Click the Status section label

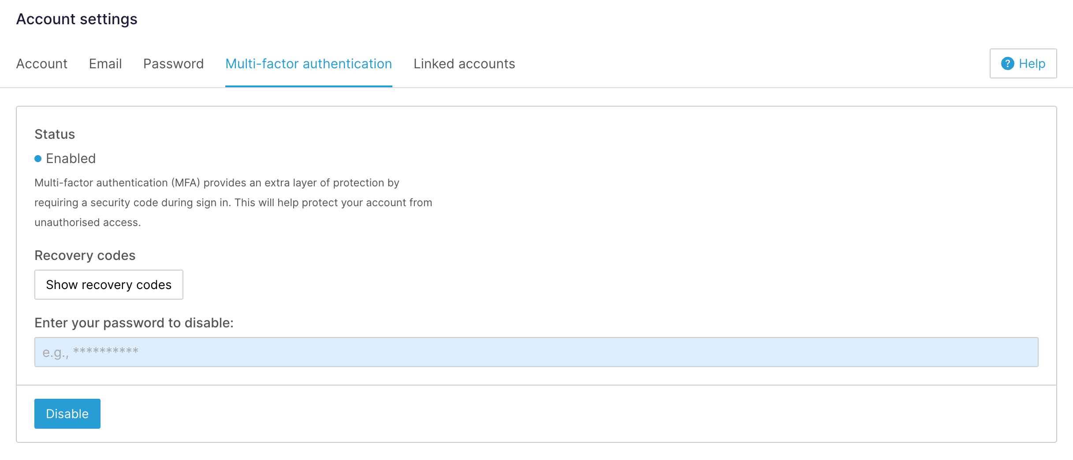point(54,134)
